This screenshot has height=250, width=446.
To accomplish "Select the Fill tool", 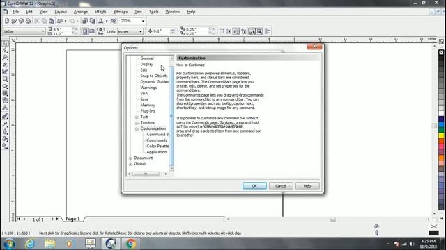I will [x=5, y=139].
